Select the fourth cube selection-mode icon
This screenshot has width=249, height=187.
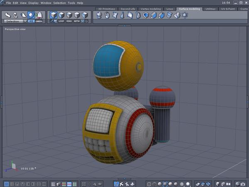click(x=77, y=15)
